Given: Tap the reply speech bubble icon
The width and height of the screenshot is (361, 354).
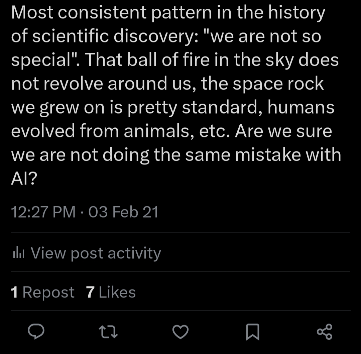Looking at the screenshot, I should [x=36, y=331].
